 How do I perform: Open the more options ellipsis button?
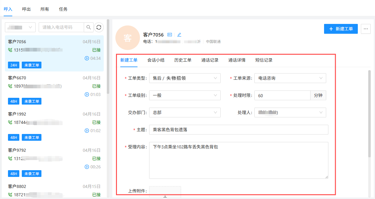tap(365, 29)
